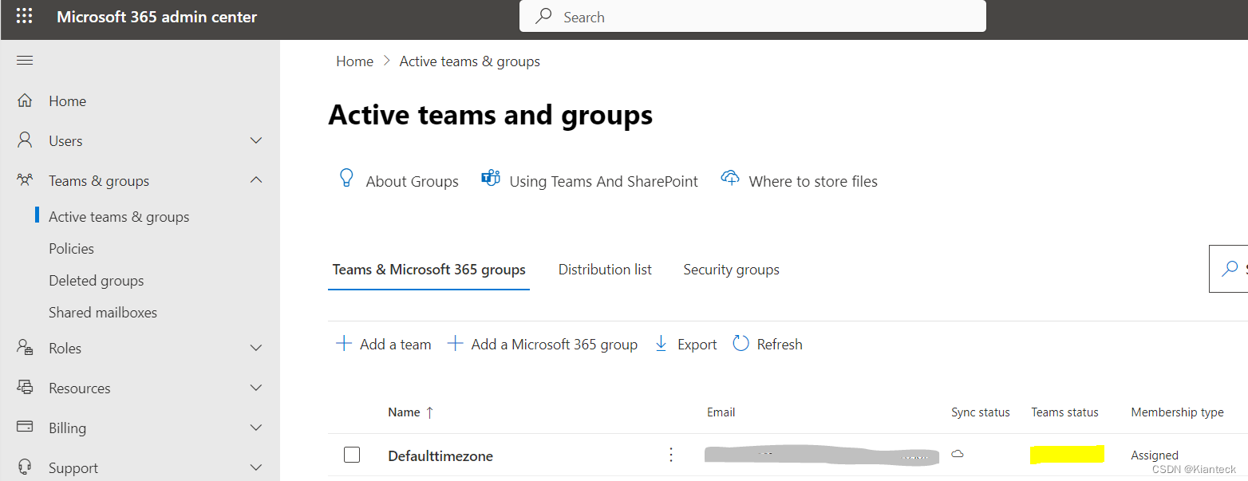The height and width of the screenshot is (481, 1248).
Task: Click the Membership type column header
Action: [1177, 412]
